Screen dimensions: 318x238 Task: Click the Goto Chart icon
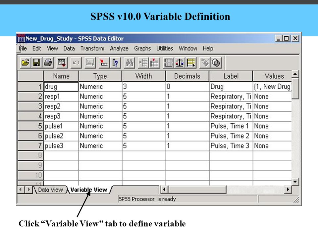coord(90,62)
